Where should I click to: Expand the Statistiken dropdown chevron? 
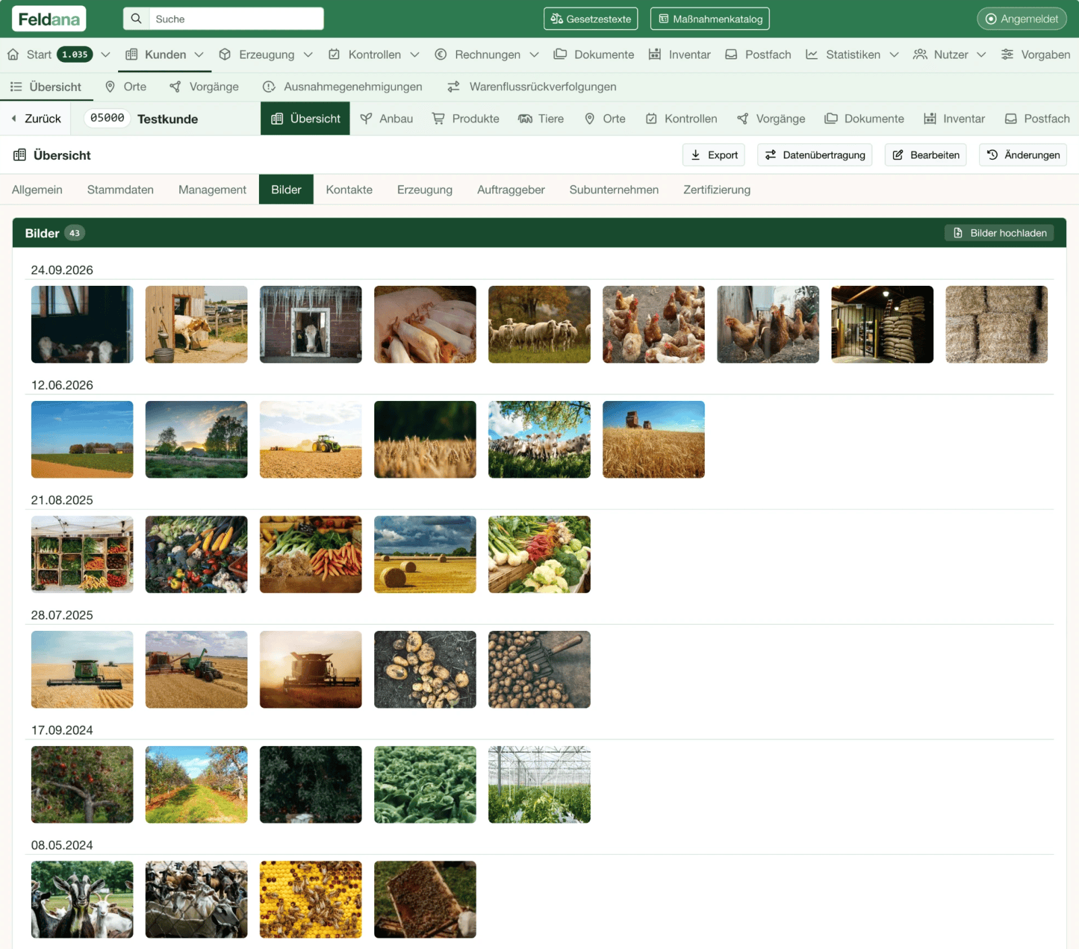[x=894, y=55]
